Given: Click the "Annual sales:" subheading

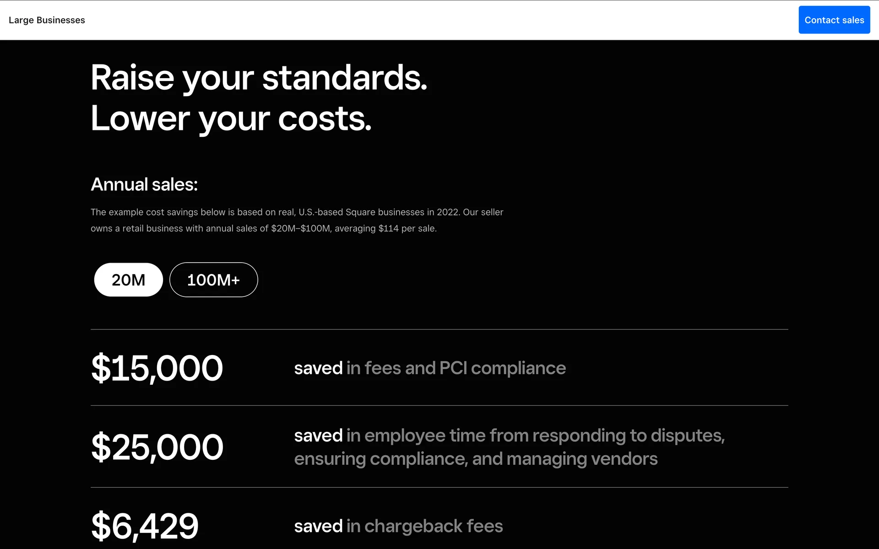Looking at the screenshot, I should pyautogui.click(x=144, y=184).
